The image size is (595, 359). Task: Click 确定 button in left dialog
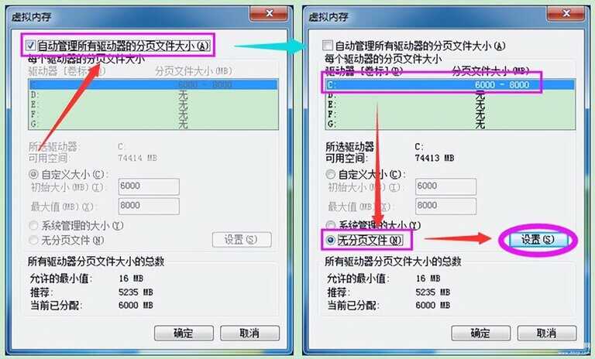184,333
